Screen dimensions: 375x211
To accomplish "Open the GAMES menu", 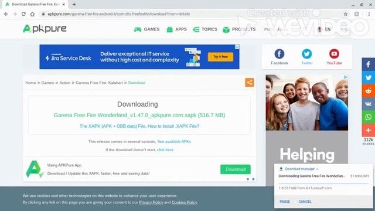I will click(x=146, y=29).
